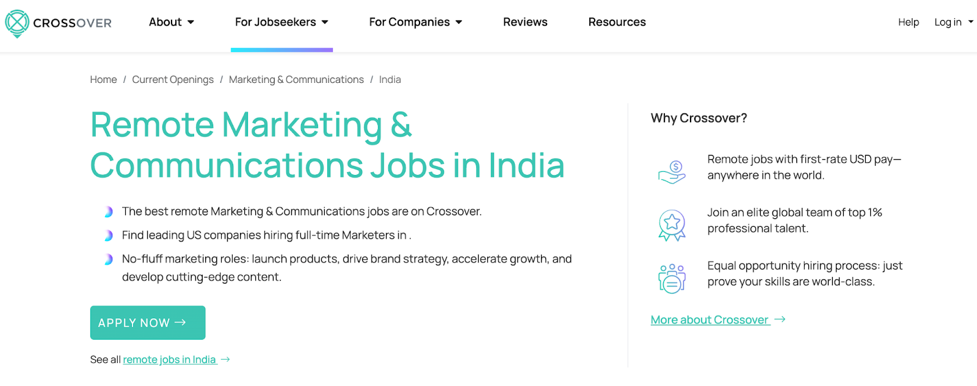Go to the Reviews page
977x386 pixels.
(525, 22)
